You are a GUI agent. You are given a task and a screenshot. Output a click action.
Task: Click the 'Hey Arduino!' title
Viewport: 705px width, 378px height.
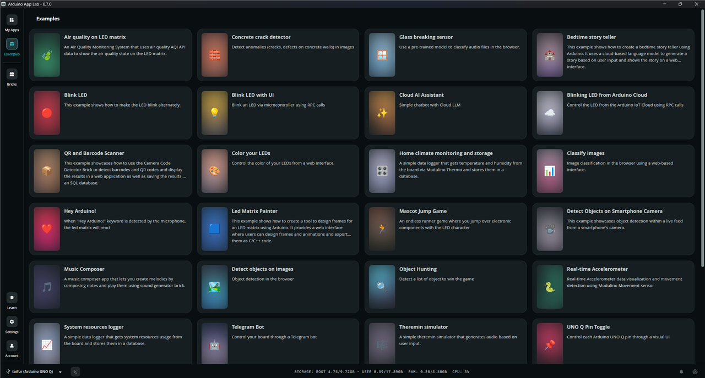click(x=80, y=211)
